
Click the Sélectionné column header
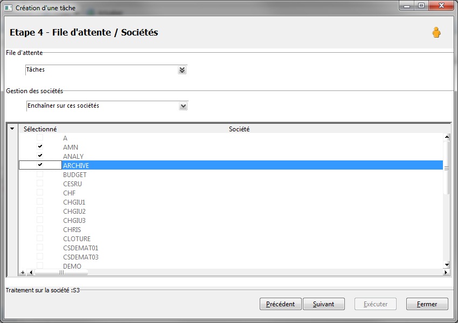(x=40, y=129)
